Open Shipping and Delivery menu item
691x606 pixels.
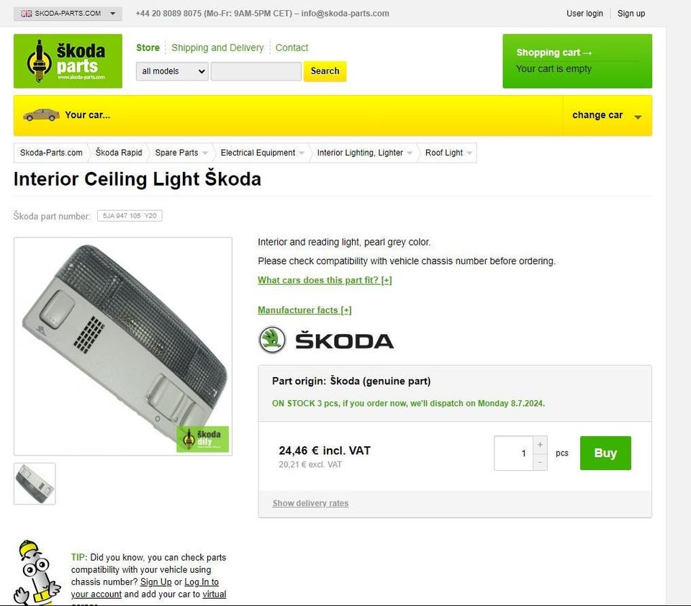pyautogui.click(x=217, y=48)
